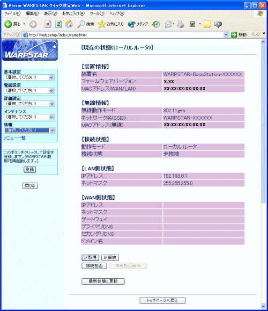Click the 192.168.0.1 IP address value
The image size is (268, 311).
175,176
